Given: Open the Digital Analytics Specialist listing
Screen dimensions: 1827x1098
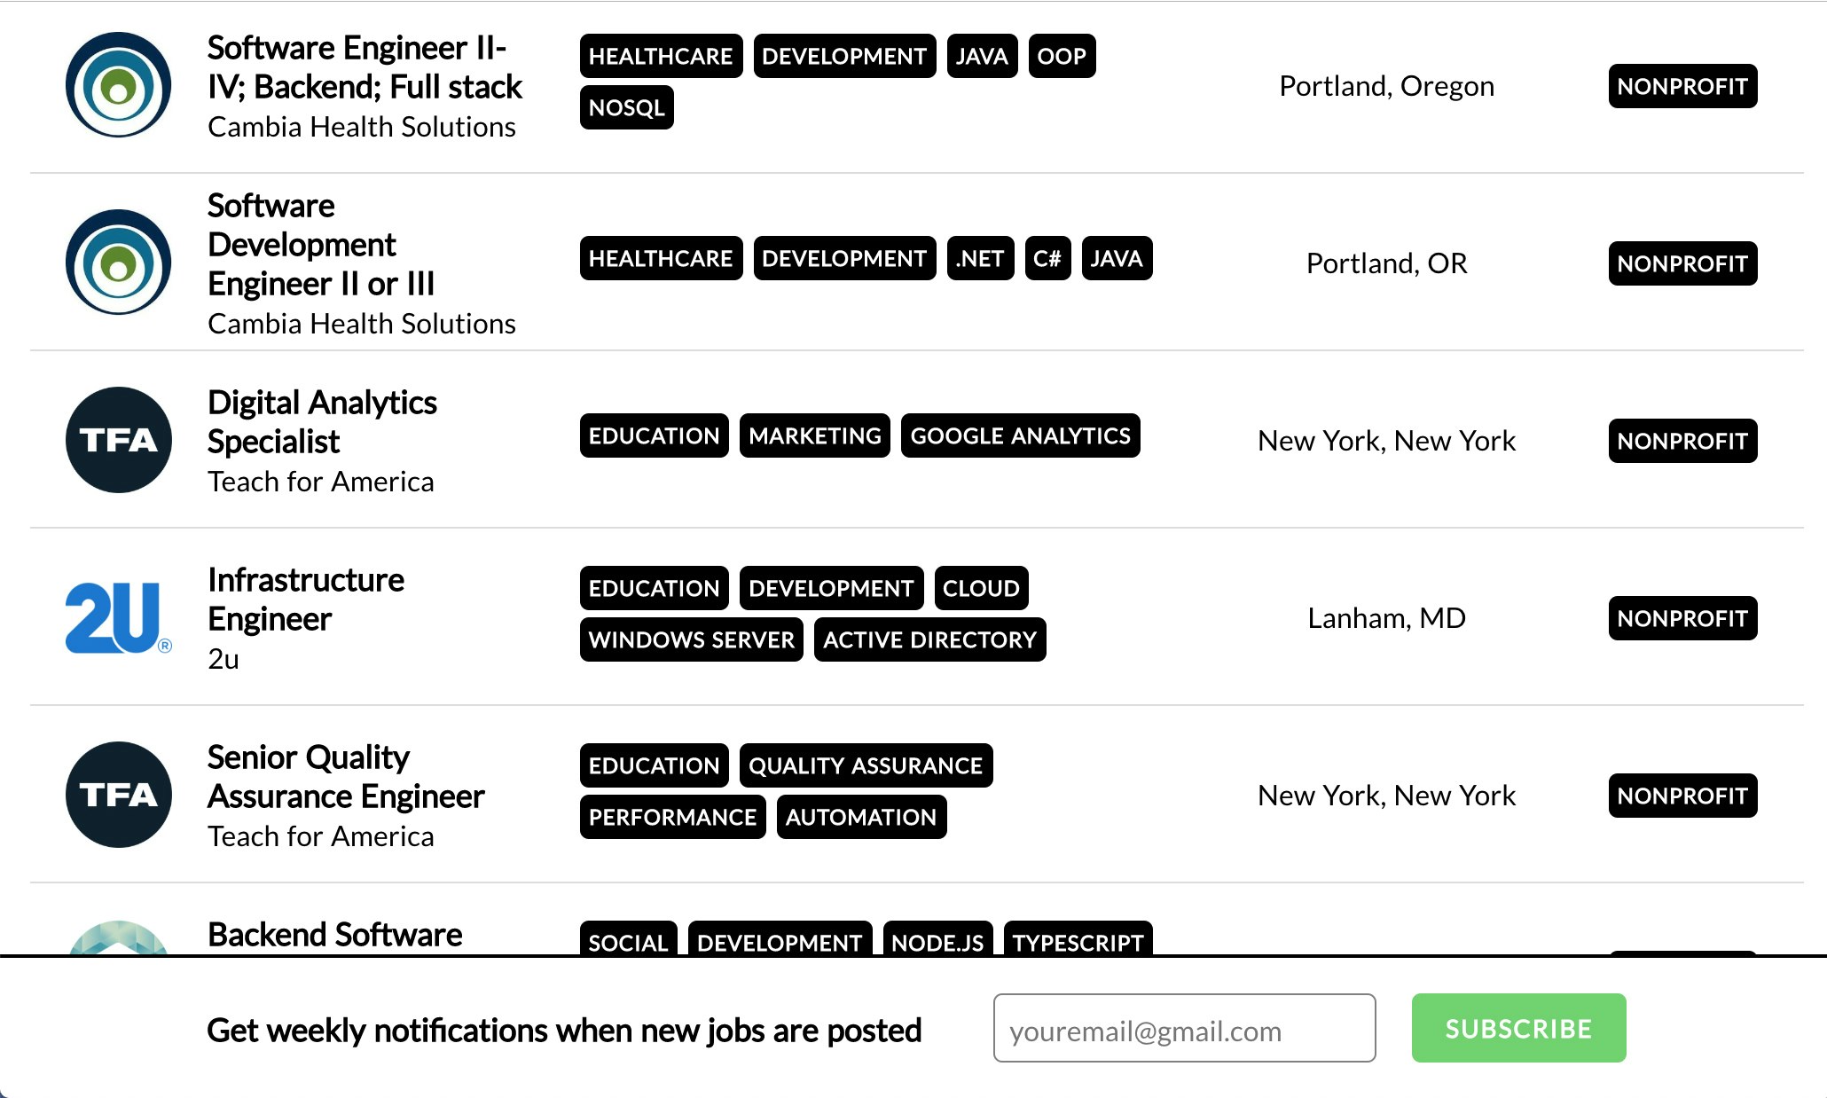Looking at the screenshot, I should click(322, 421).
